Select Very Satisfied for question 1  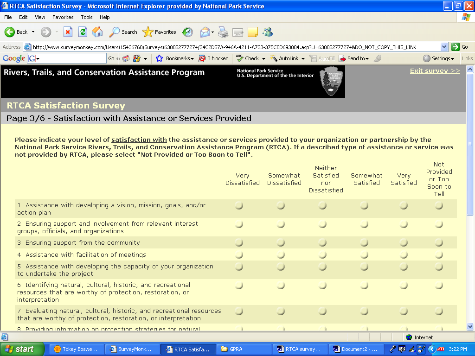point(404,205)
